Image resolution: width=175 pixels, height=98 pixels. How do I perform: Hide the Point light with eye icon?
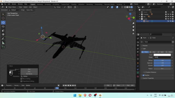[x=170, y=21]
